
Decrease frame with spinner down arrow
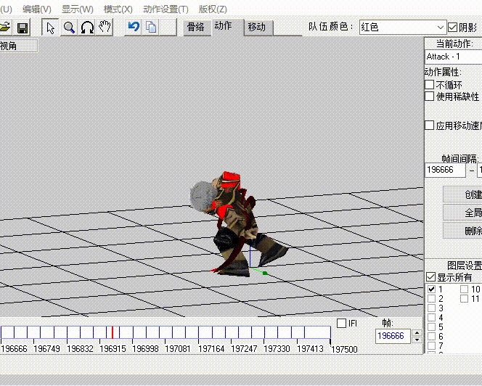click(x=417, y=340)
